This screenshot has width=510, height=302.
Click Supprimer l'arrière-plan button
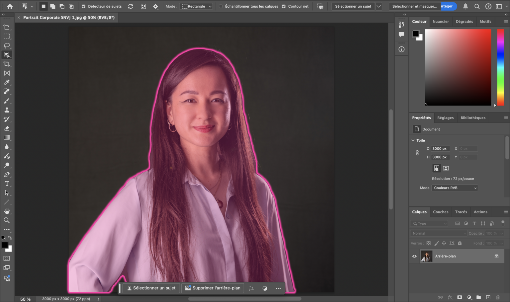(x=213, y=288)
